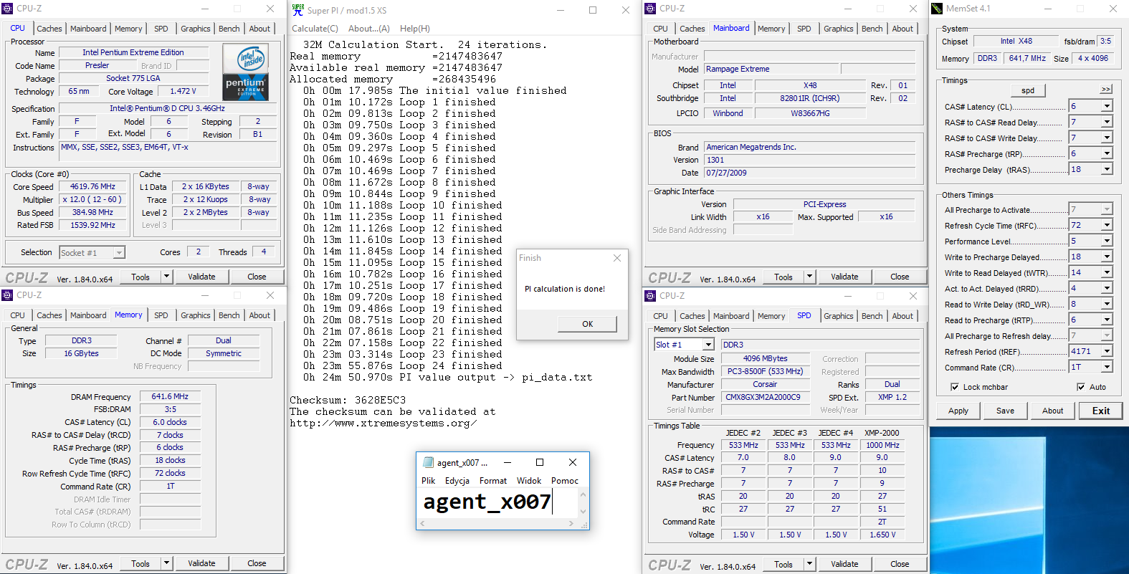Click the Rampage Extreme model field
This screenshot has width=1129, height=574.
point(771,69)
